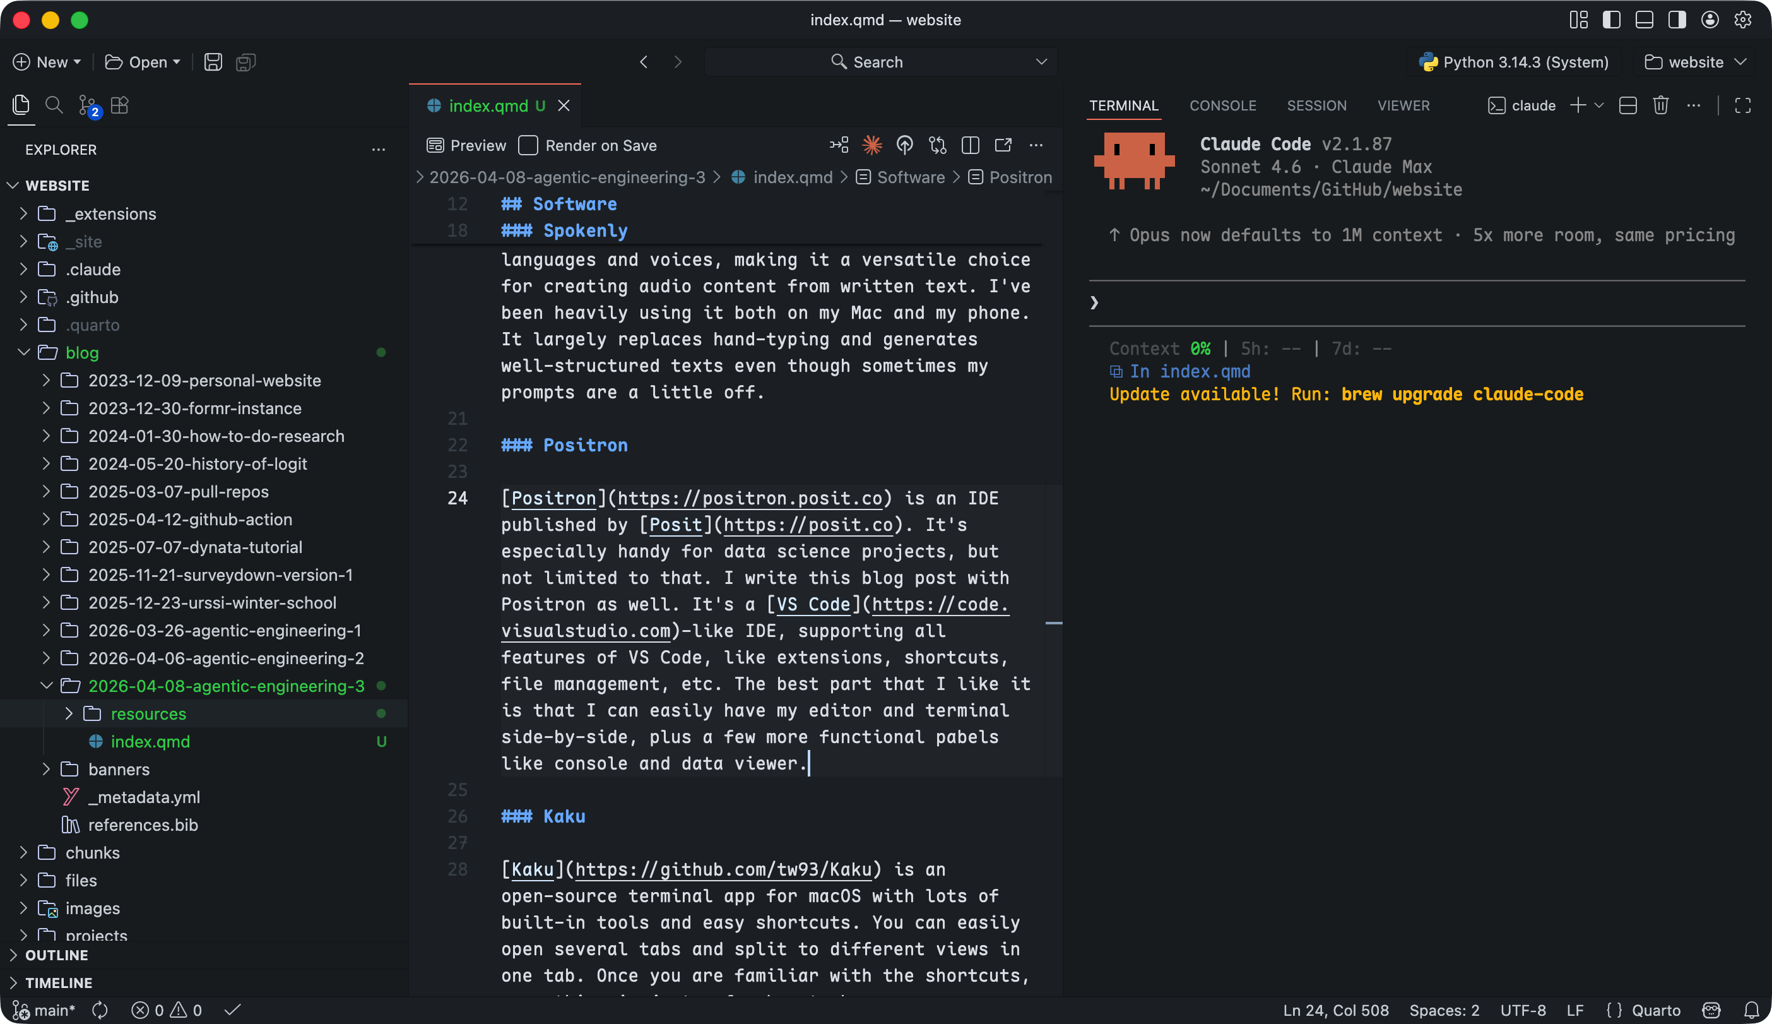
Task: Switch to the CONSOLE tab
Action: tap(1222, 105)
